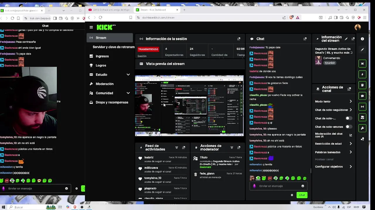Viewport: 375px width, 210px height.
Task: Click the Brave shields icon in dashboard address bar
Action: point(291,17)
